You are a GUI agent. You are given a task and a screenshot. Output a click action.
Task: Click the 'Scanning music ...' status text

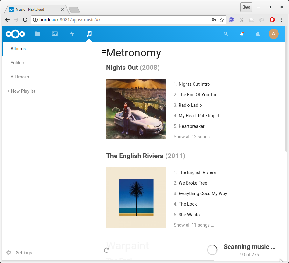point(249,247)
